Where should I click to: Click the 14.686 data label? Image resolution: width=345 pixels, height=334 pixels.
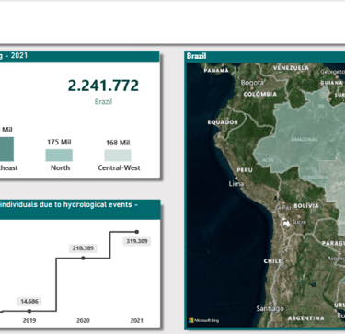tap(29, 302)
